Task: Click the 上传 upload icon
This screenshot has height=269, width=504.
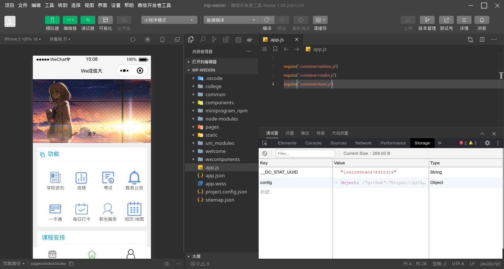Action: [x=408, y=20]
